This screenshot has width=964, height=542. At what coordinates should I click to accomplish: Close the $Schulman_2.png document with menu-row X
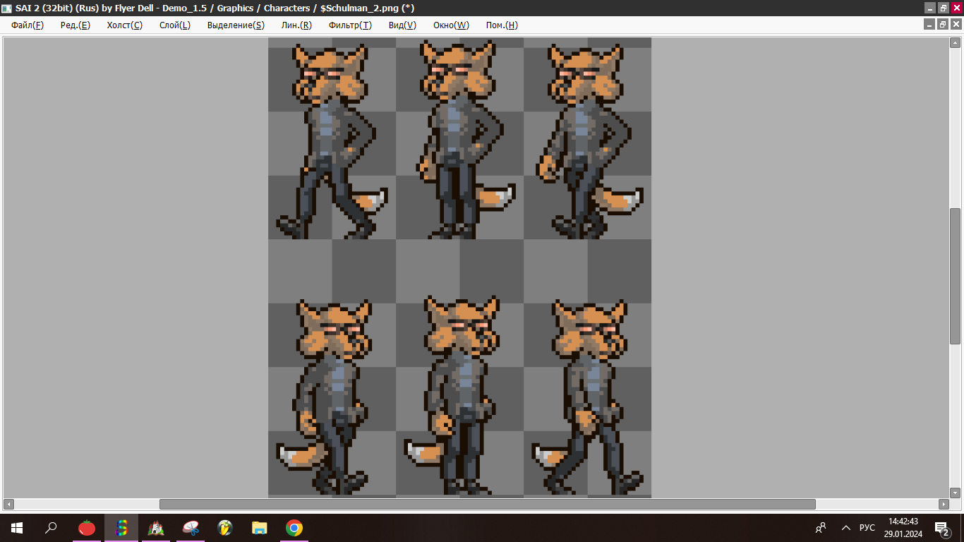956,25
